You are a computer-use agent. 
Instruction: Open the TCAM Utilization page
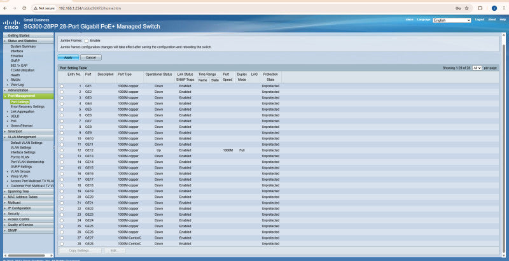click(x=22, y=70)
